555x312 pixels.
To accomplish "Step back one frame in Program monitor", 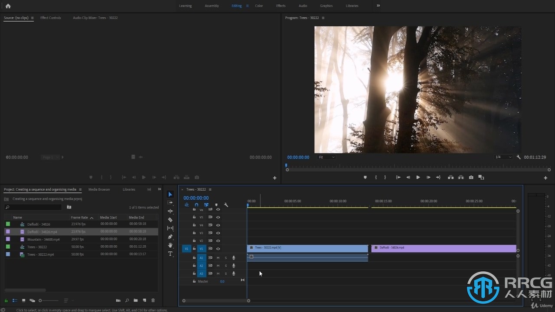I will coord(408,177).
